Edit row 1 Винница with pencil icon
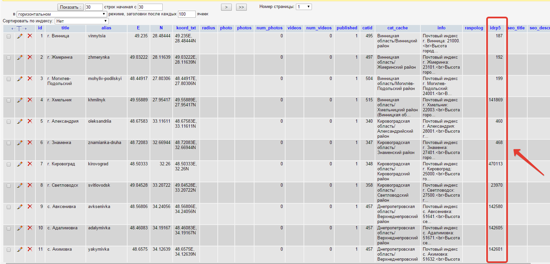Viewport: 550px width, 264px height. pyautogui.click(x=20, y=36)
